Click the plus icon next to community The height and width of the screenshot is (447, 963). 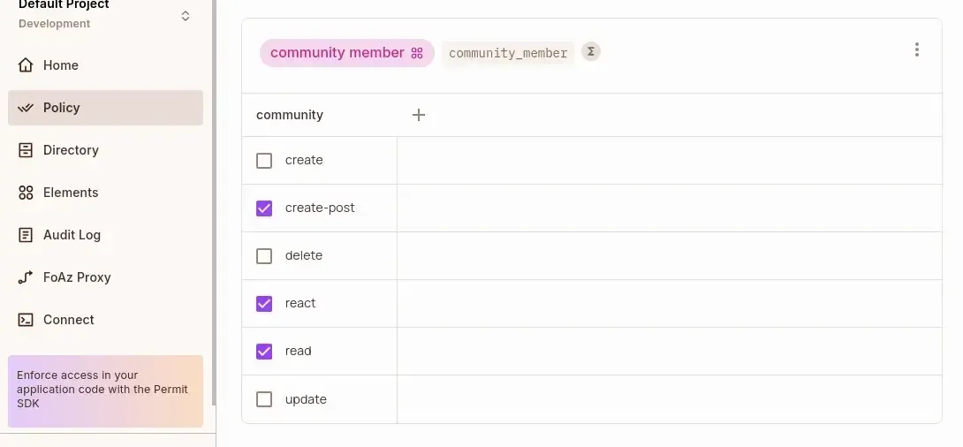click(x=419, y=115)
